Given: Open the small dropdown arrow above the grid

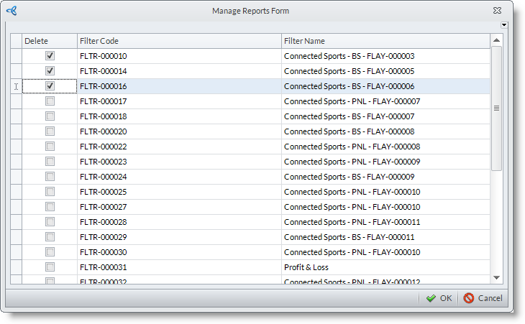Looking at the screenshot, I should point(504,25).
